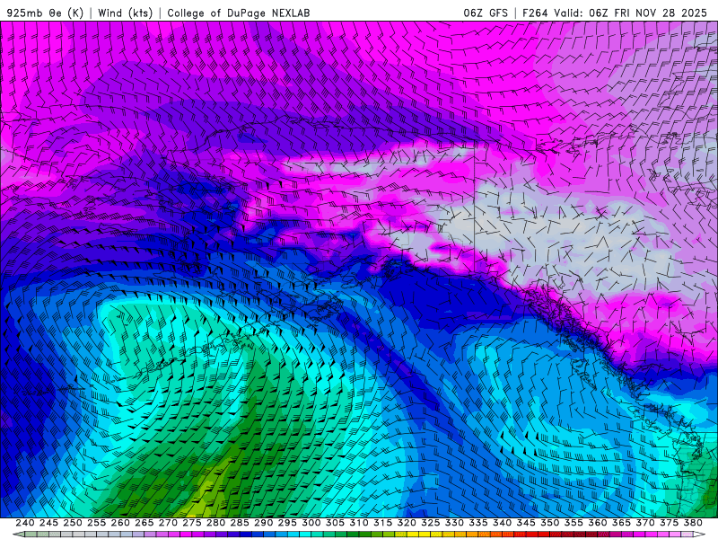718x539 pixels.
Task: Click the 275 value on the color scale
Action: [x=192, y=523]
